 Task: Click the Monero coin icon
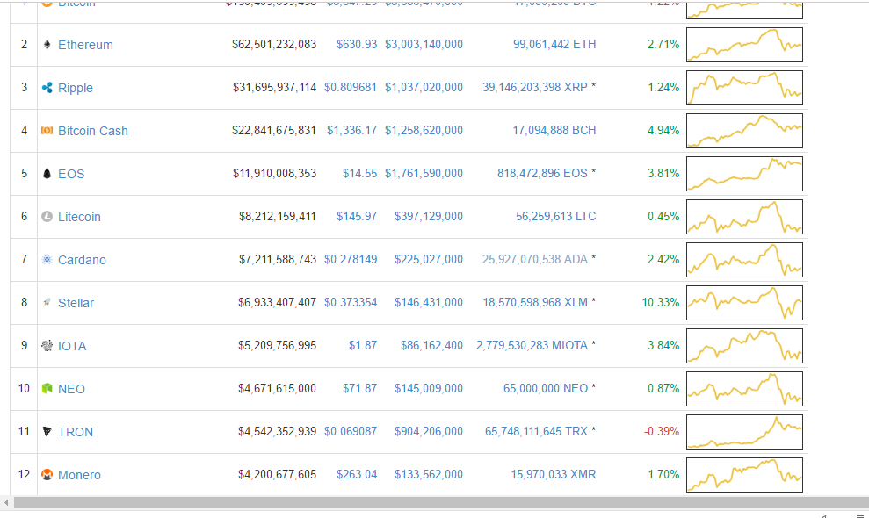coord(47,475)
